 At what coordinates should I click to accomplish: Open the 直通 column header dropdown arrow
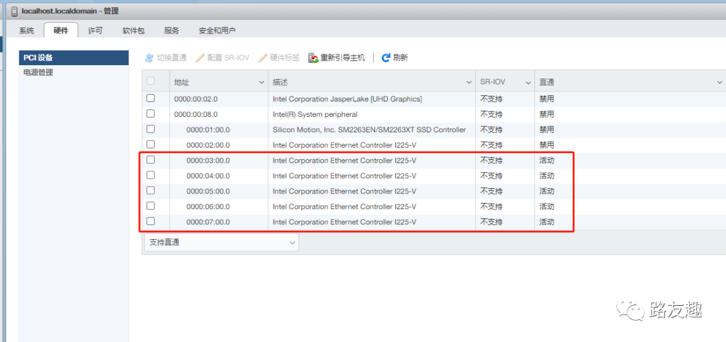click(x=719, y=83)
